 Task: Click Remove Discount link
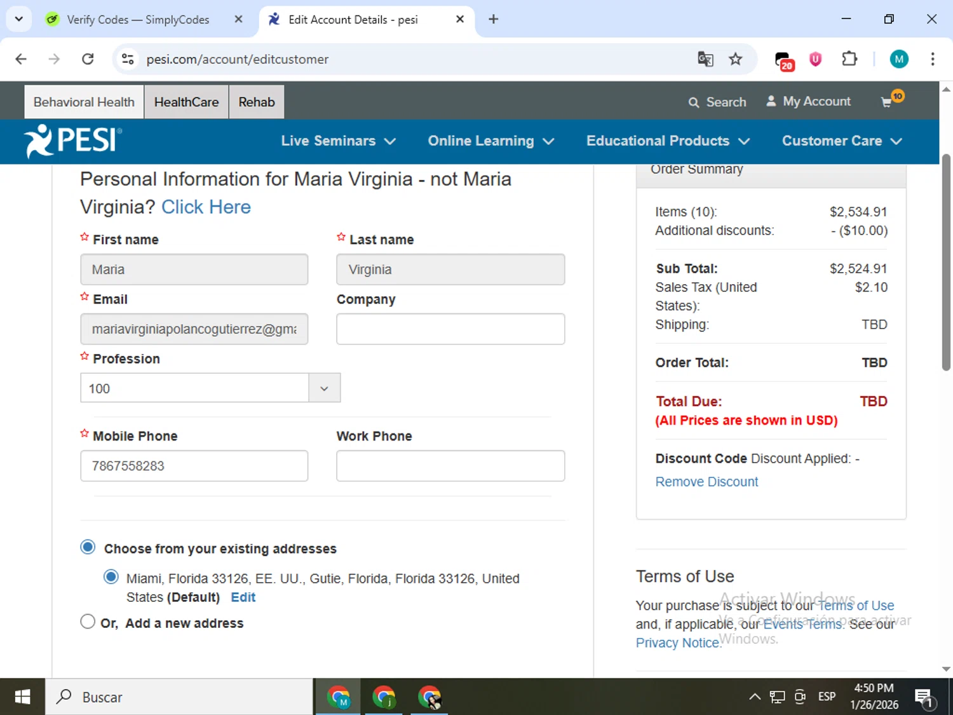706,482
